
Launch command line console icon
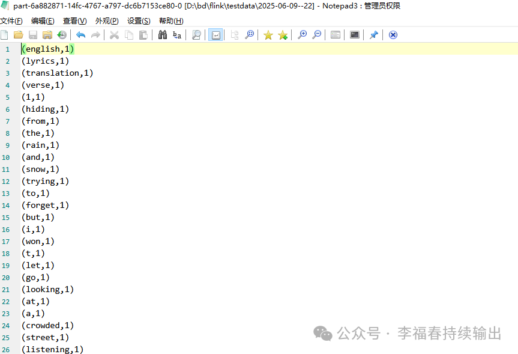[x=355, y=35]
